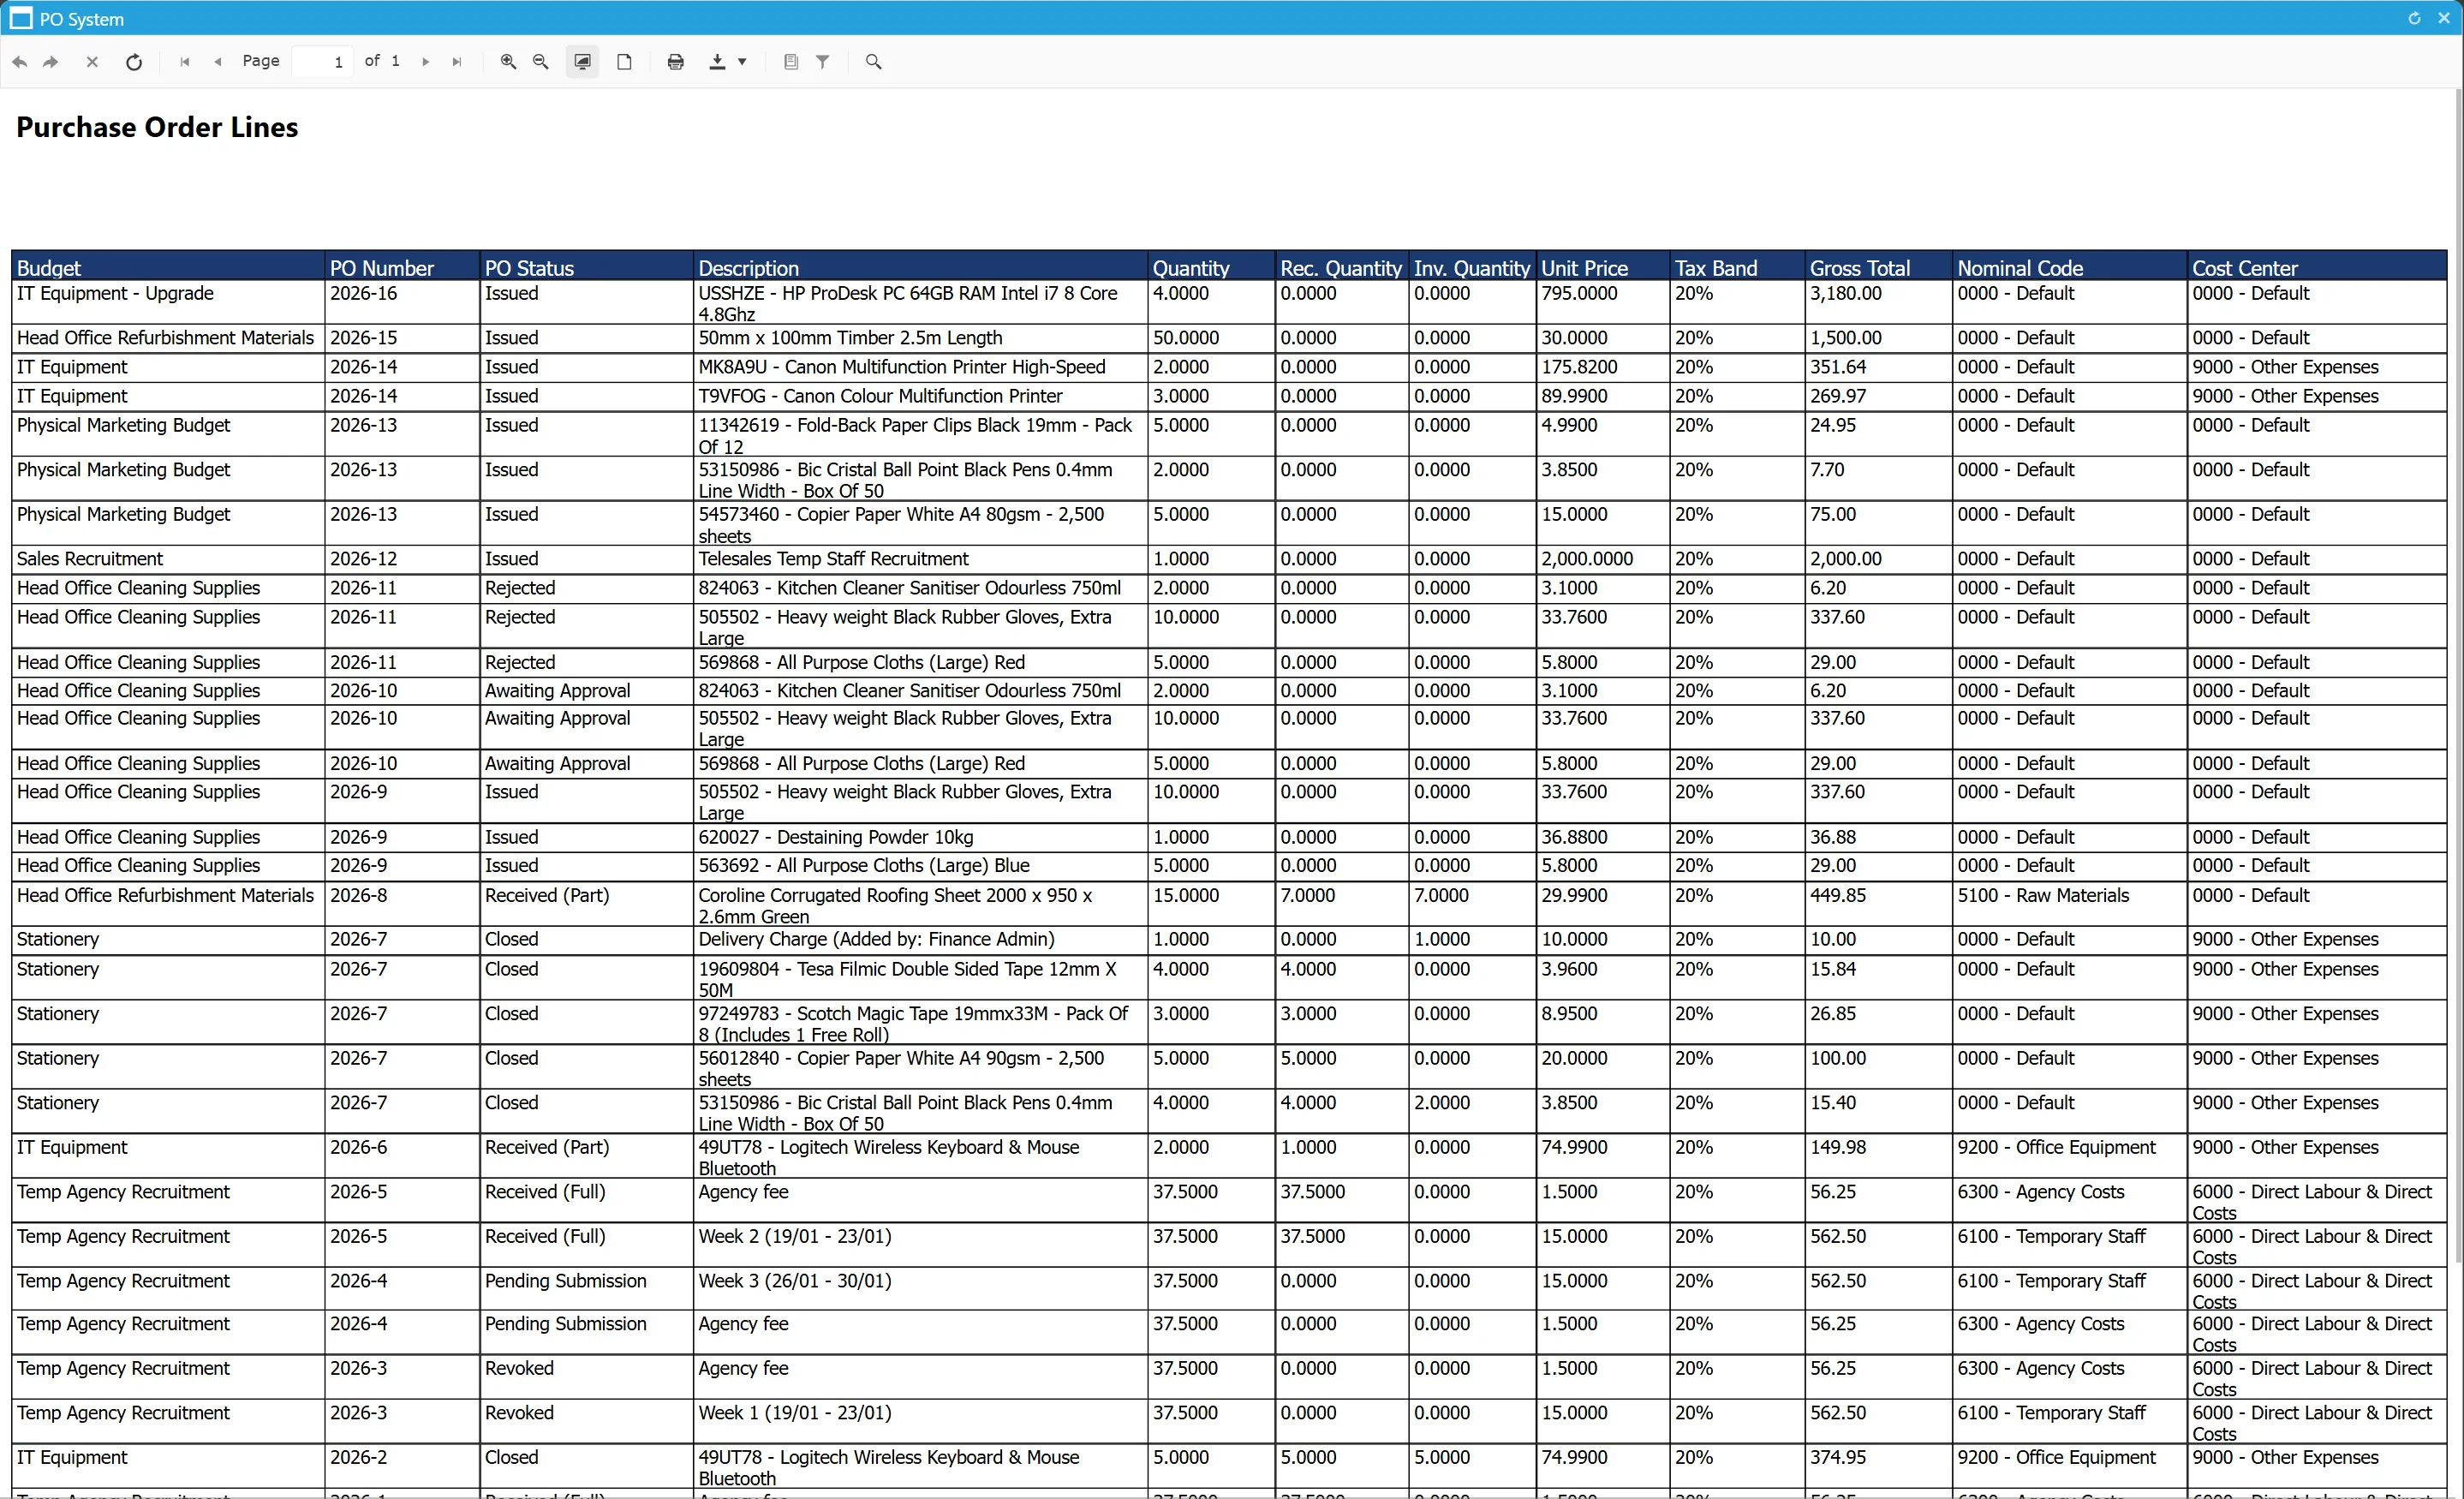Open the search magnifier icon
The image size is (2464, 1499).
(x=873, y=62)
